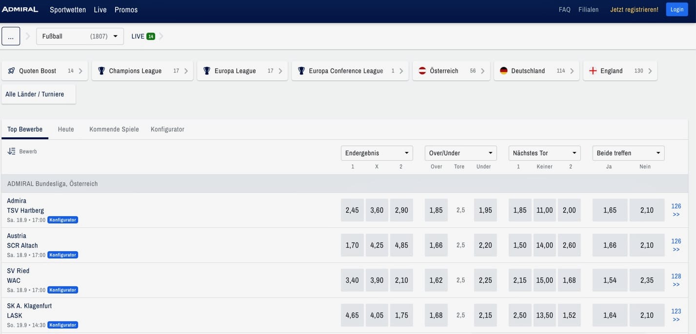Click the rocket icon of Quoten Boost
Viewport: 696px width, 334px height.
pyautogui.click(x=11, y=71)
